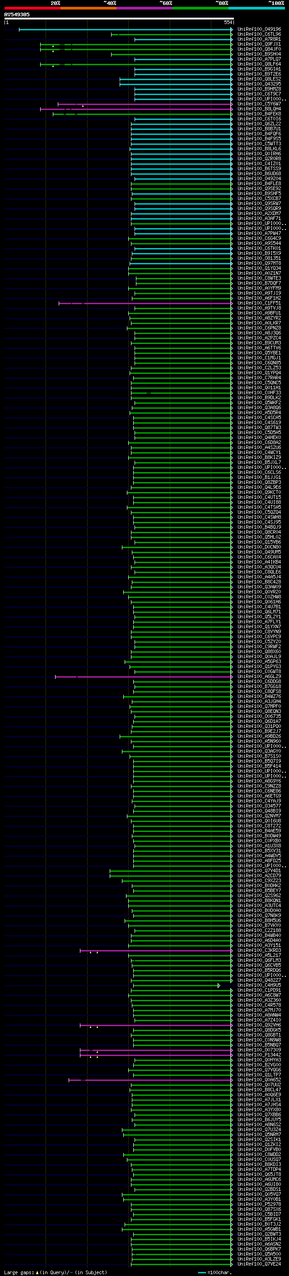289x1276 pixels.
Task: Open hit UniRef100_C6TL96
Action: point(259,34)
